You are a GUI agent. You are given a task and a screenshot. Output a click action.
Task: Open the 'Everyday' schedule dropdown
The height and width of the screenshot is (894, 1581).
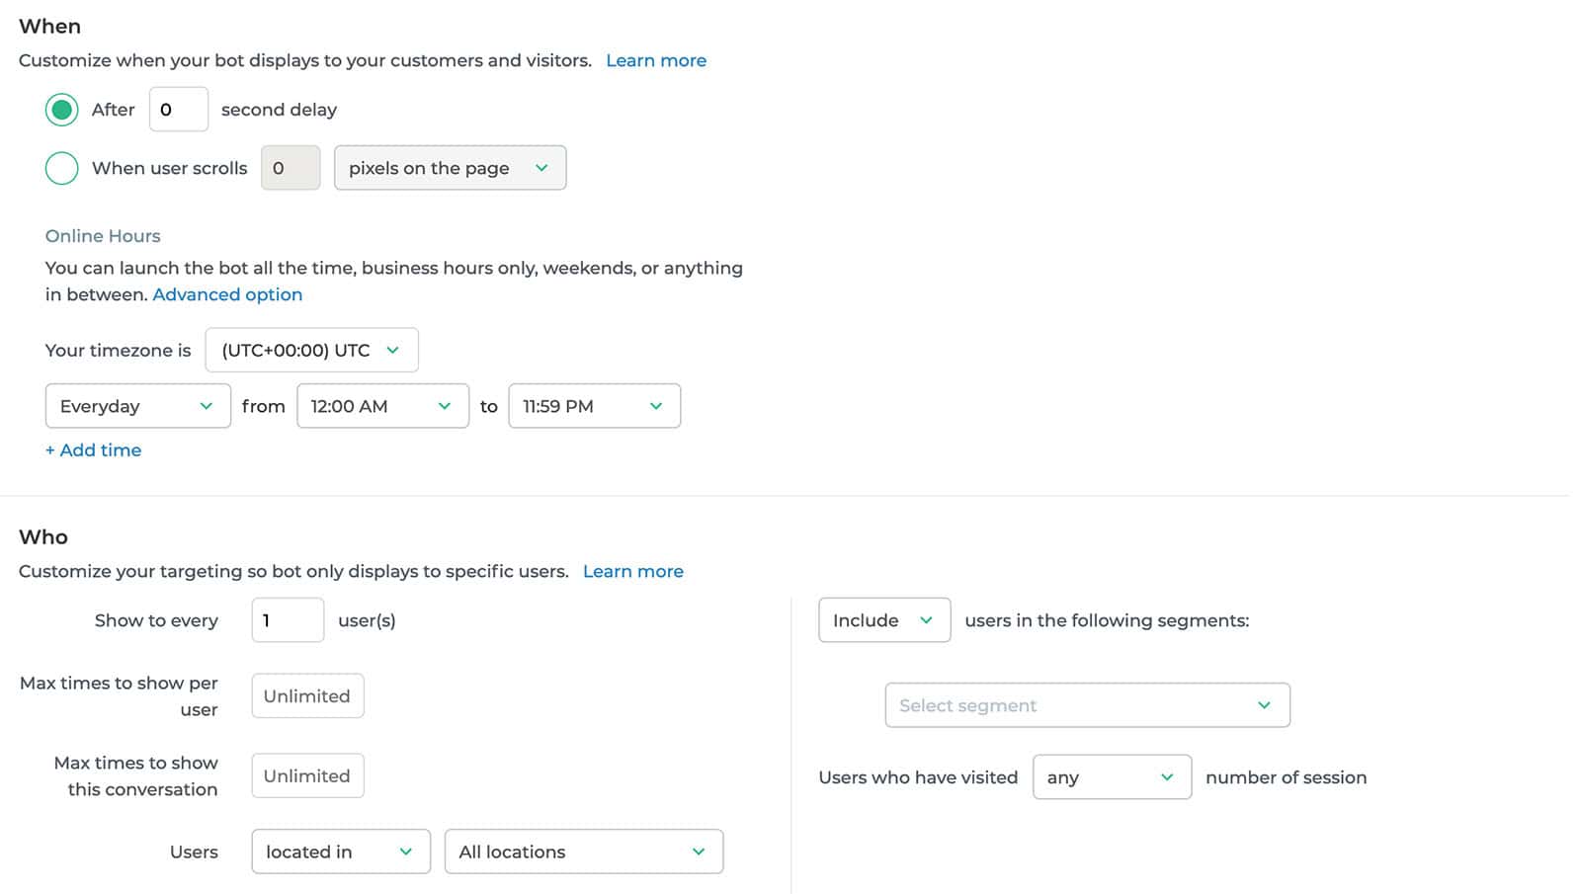click(138, 406)
